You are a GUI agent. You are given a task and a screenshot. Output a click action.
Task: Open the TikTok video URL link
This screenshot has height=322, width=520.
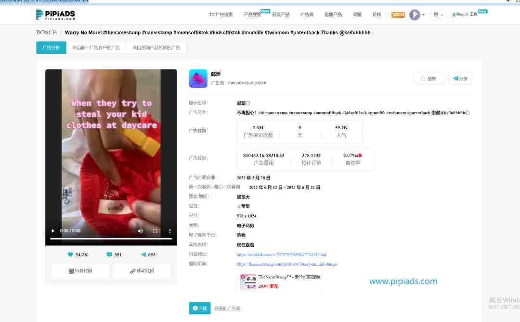[282, 255]
